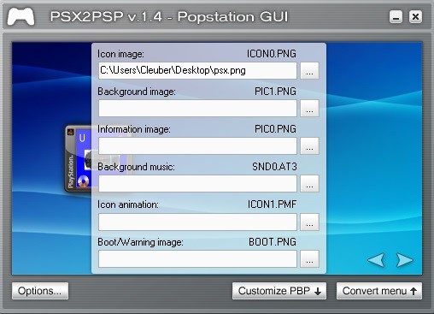Click the BOOT.PNG label
The image size is (434, 314).
pos(273,242)
